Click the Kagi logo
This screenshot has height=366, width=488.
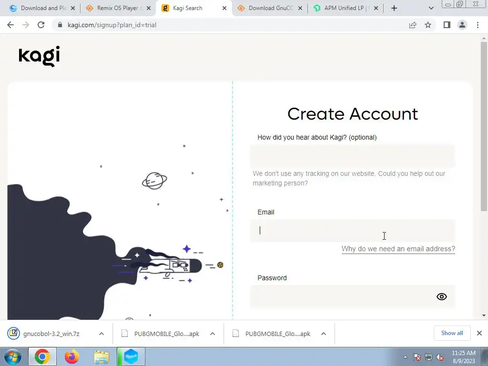click(x=39, y=56)
